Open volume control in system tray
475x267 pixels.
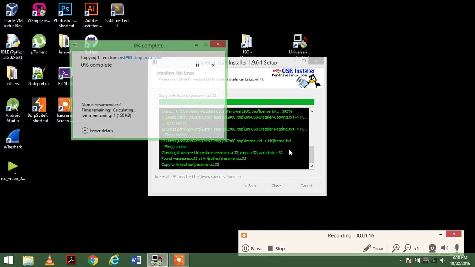tap(442, 260)
